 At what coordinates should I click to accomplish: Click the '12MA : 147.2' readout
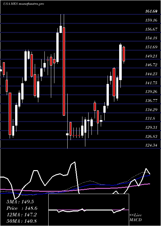click(22, 215)
